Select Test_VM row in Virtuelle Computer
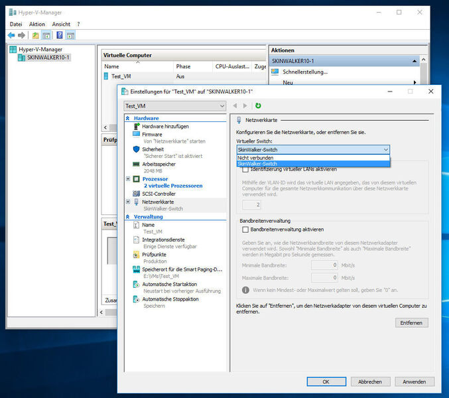The height and width of the screenshot is (398, 449). [x=184, y=76]
